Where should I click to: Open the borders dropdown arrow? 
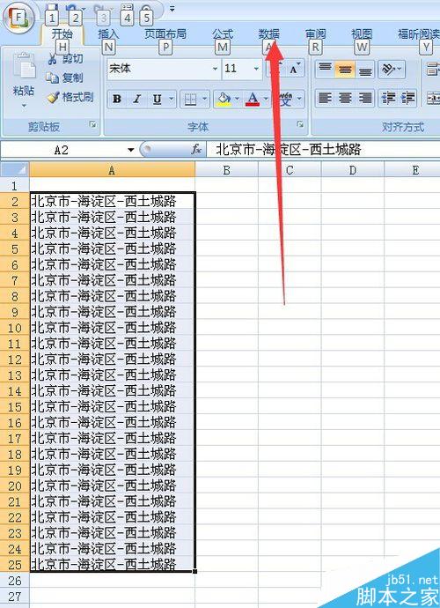click(204, 100)
